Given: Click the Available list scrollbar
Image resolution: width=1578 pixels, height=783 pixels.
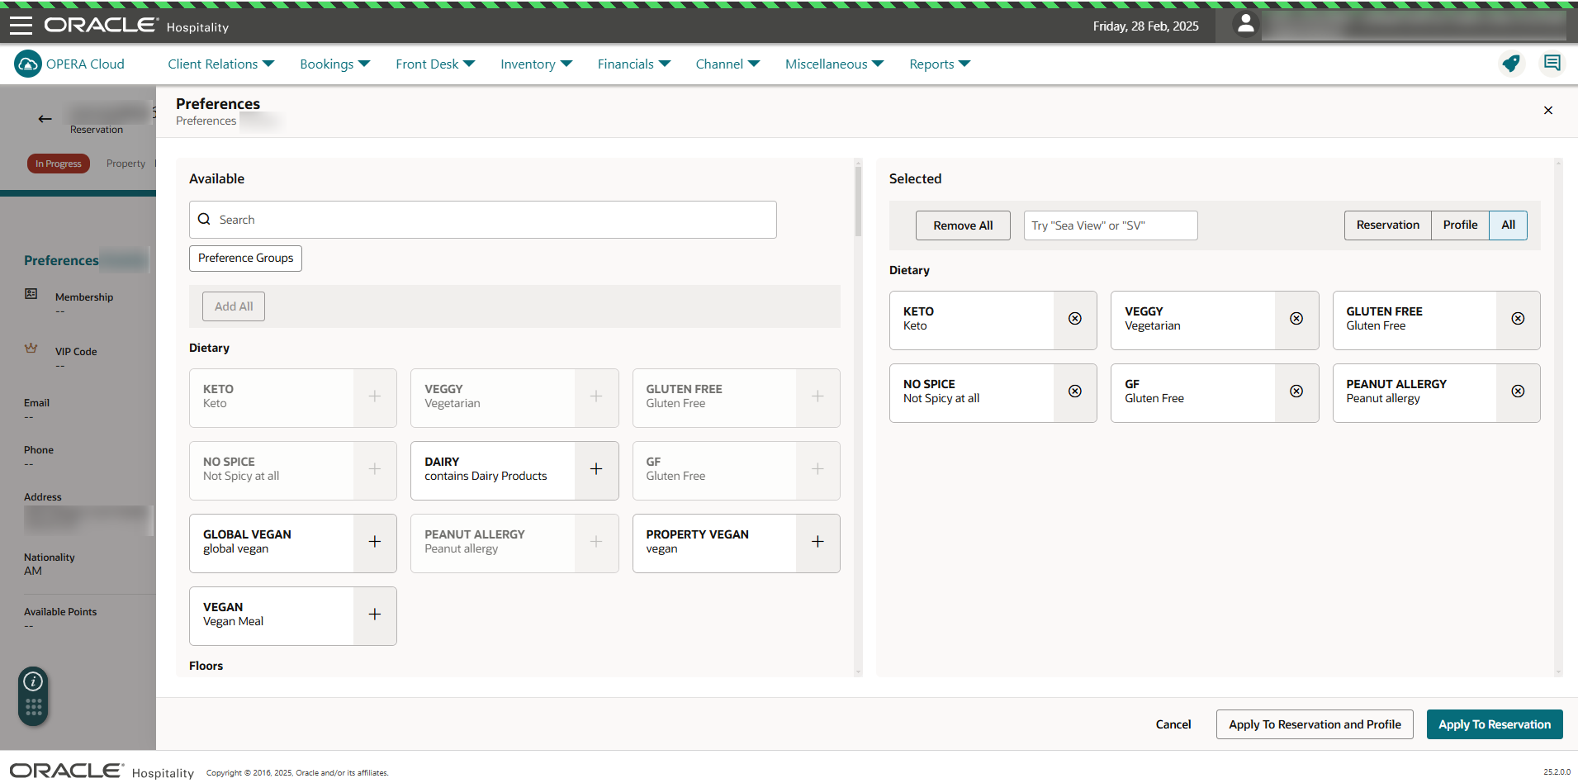Looking at the screenshot, I should [858, 202].
